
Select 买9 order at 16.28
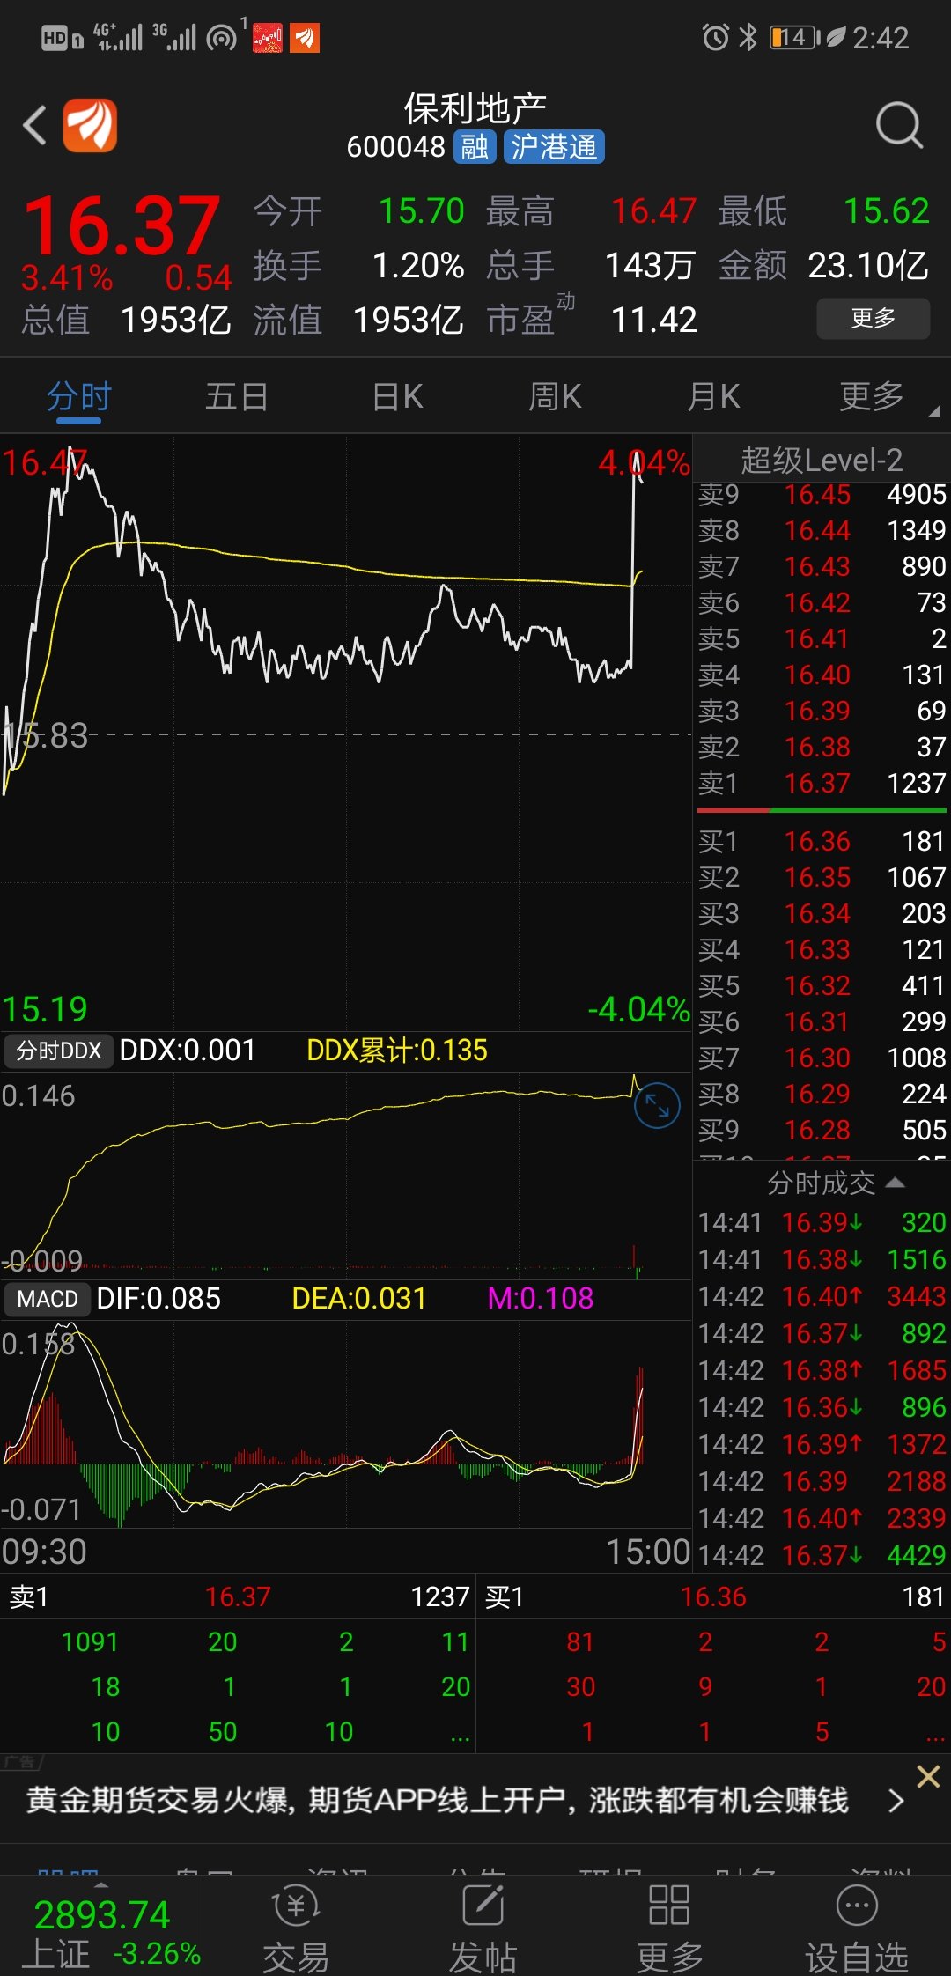[822, 1131]
